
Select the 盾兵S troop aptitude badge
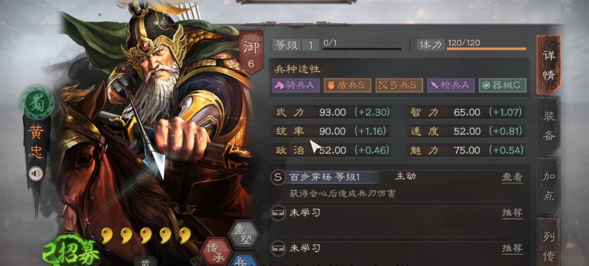click(x=348, y=86)
